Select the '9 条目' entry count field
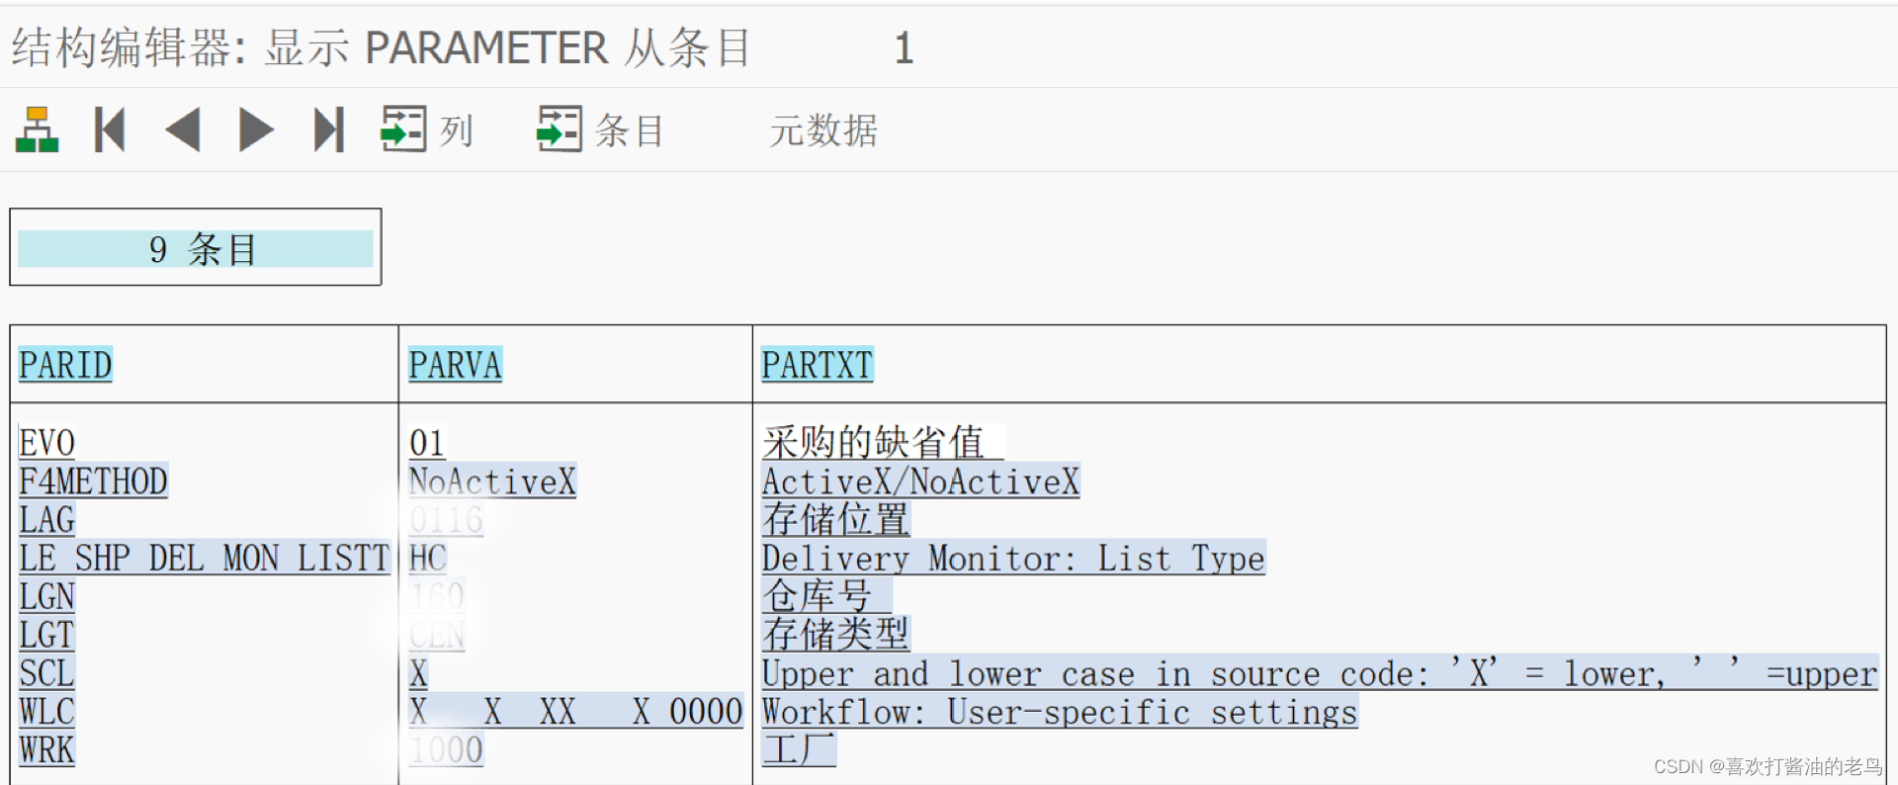The width and height of the screenshot is (1898, 785). (x=196, y=249)
